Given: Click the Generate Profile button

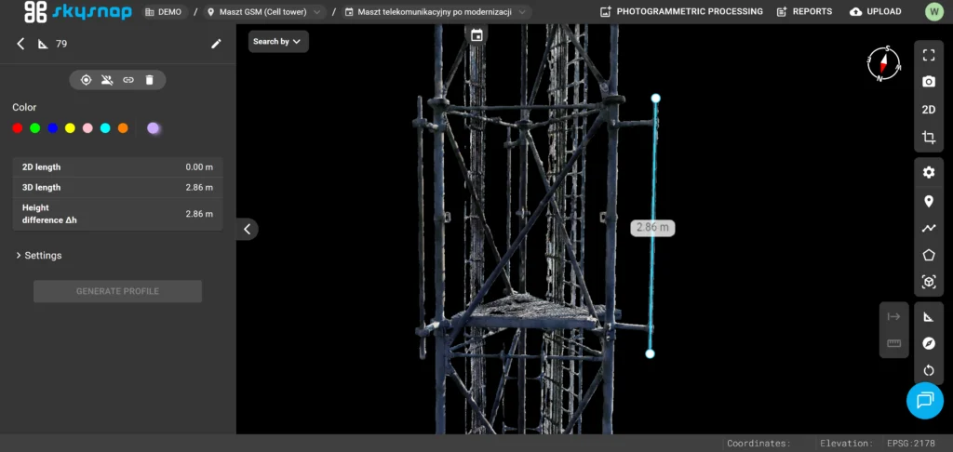Looking at the screenshot, I should pos(117,292).
